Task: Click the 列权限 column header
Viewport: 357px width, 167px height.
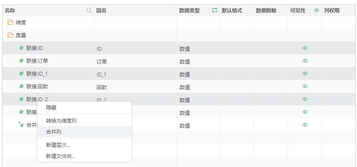Action: click(332, 11)
